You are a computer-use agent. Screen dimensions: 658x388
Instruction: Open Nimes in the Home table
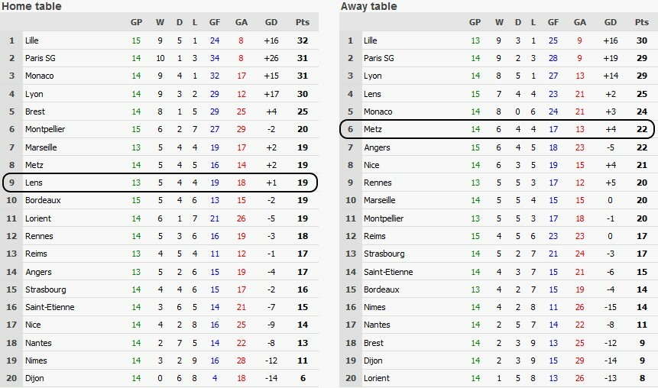(34, 361)
